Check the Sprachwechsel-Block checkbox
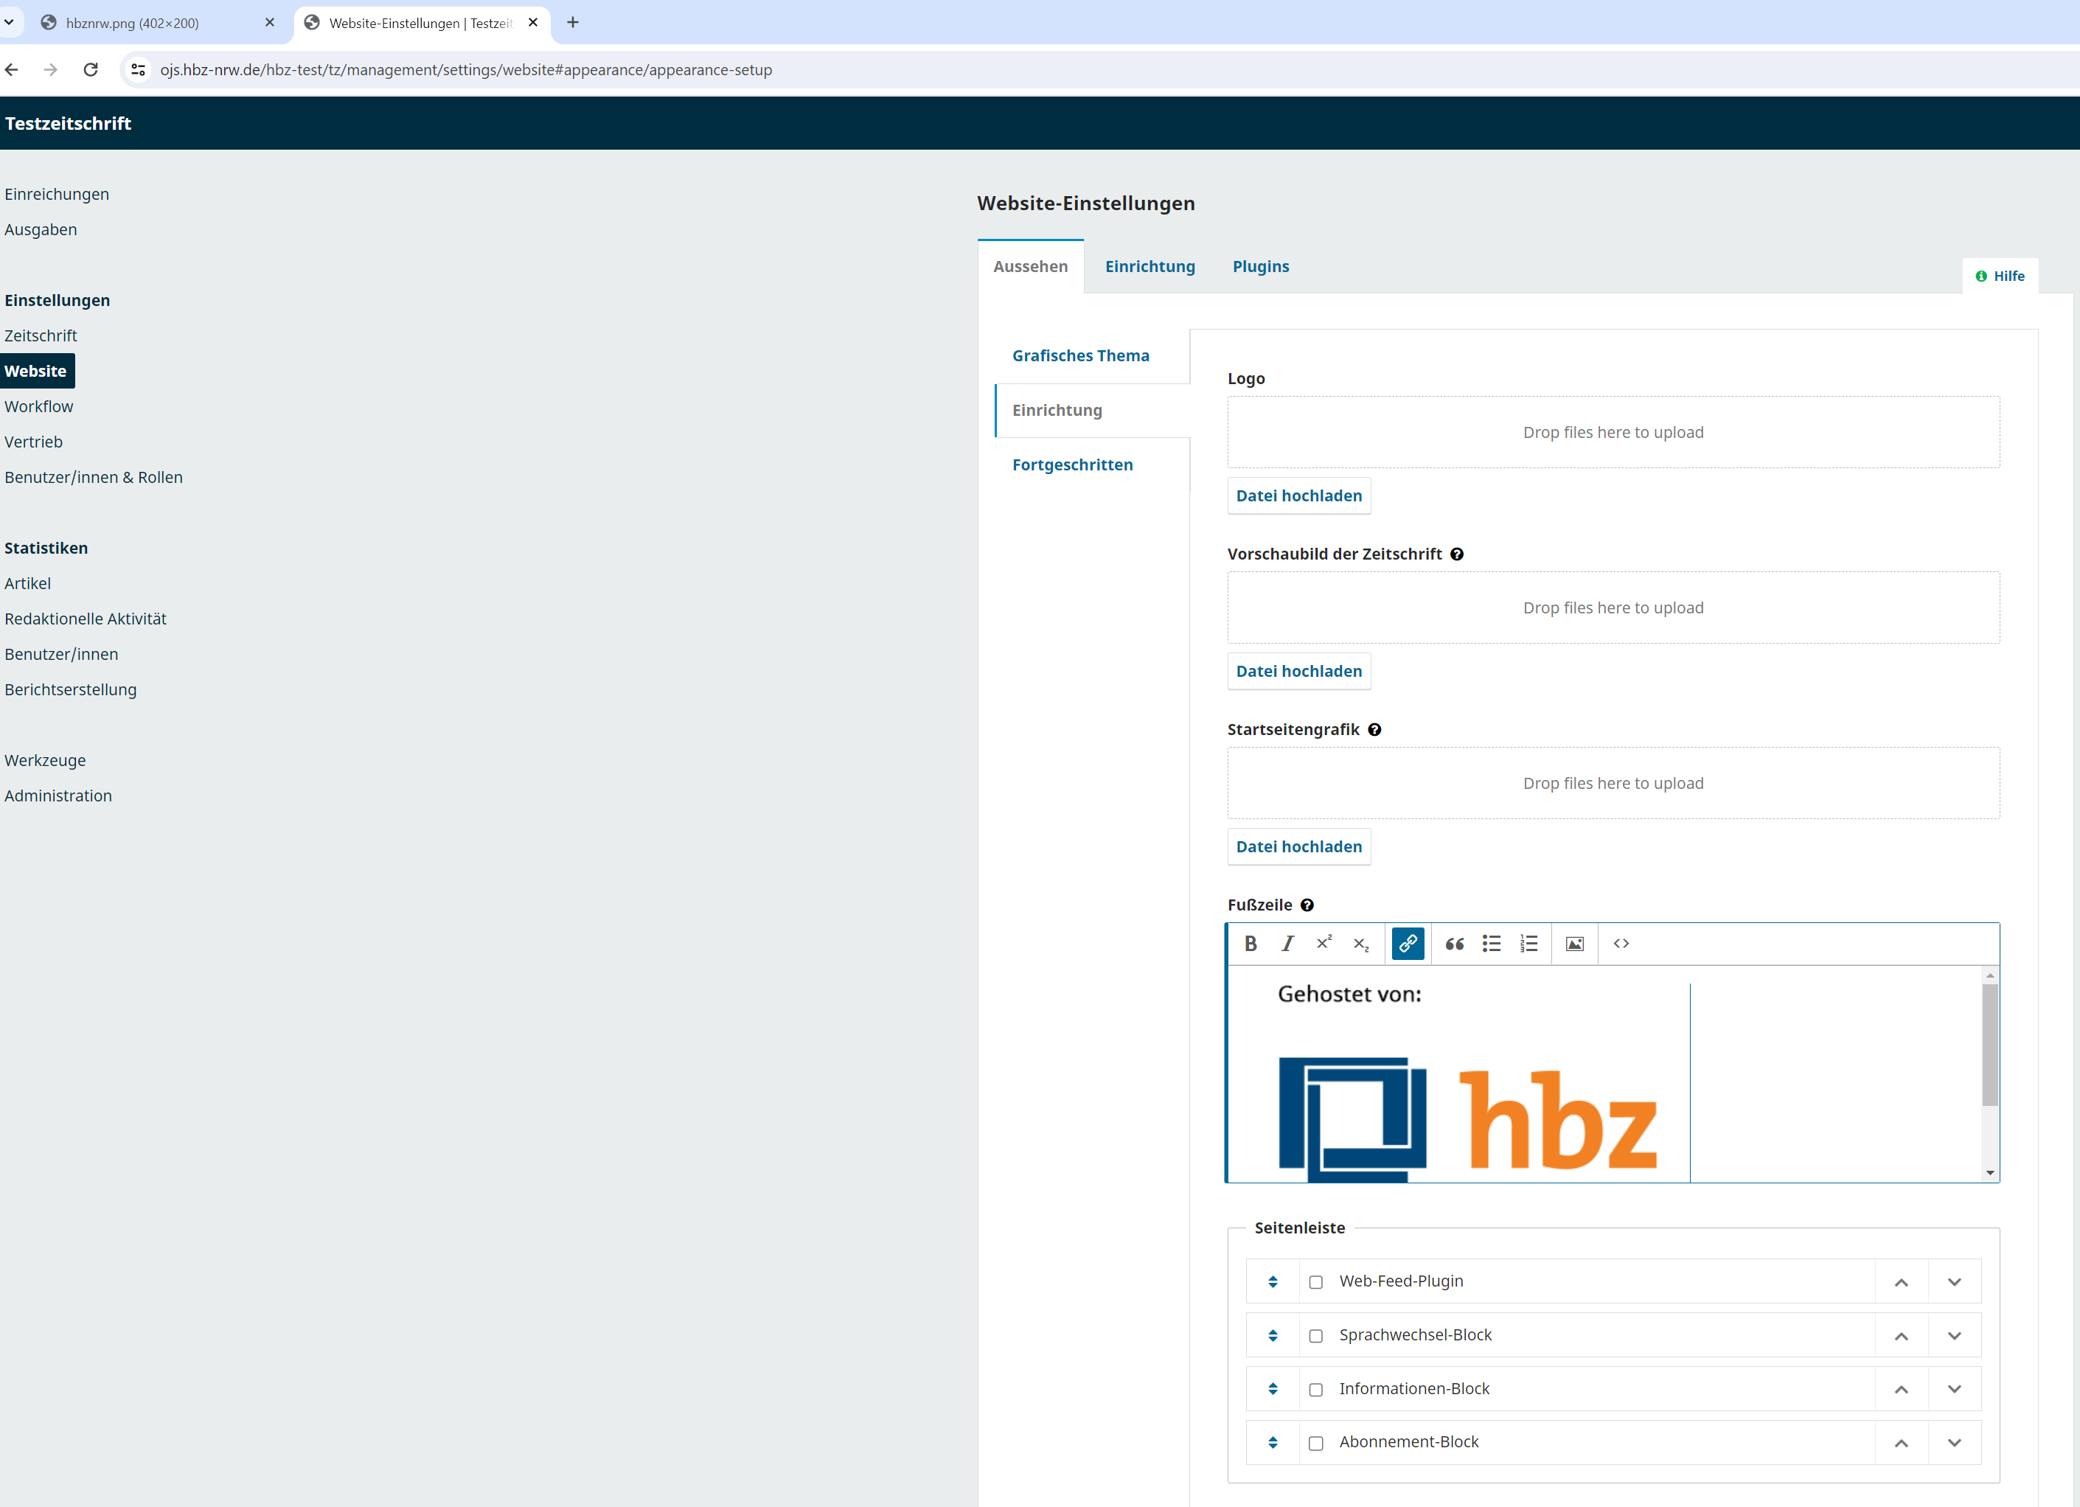Viewport: 2080px width, 1507px height. pyautogui.click(x=1315, y=1335)
